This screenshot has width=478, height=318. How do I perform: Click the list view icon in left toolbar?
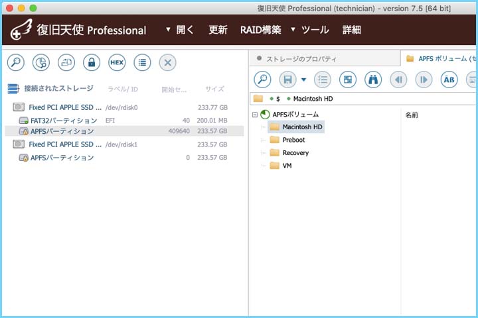click(x=142, y=63)
